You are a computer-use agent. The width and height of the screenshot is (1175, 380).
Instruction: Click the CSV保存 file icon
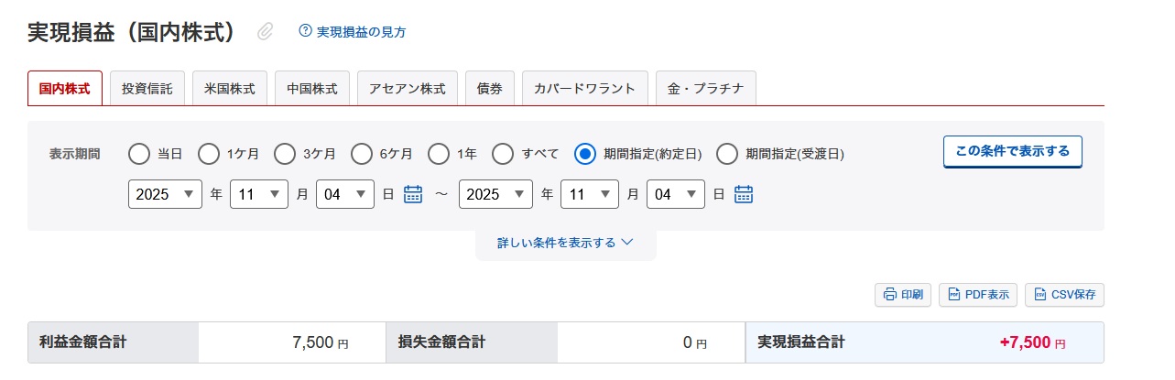[1039, 295]
